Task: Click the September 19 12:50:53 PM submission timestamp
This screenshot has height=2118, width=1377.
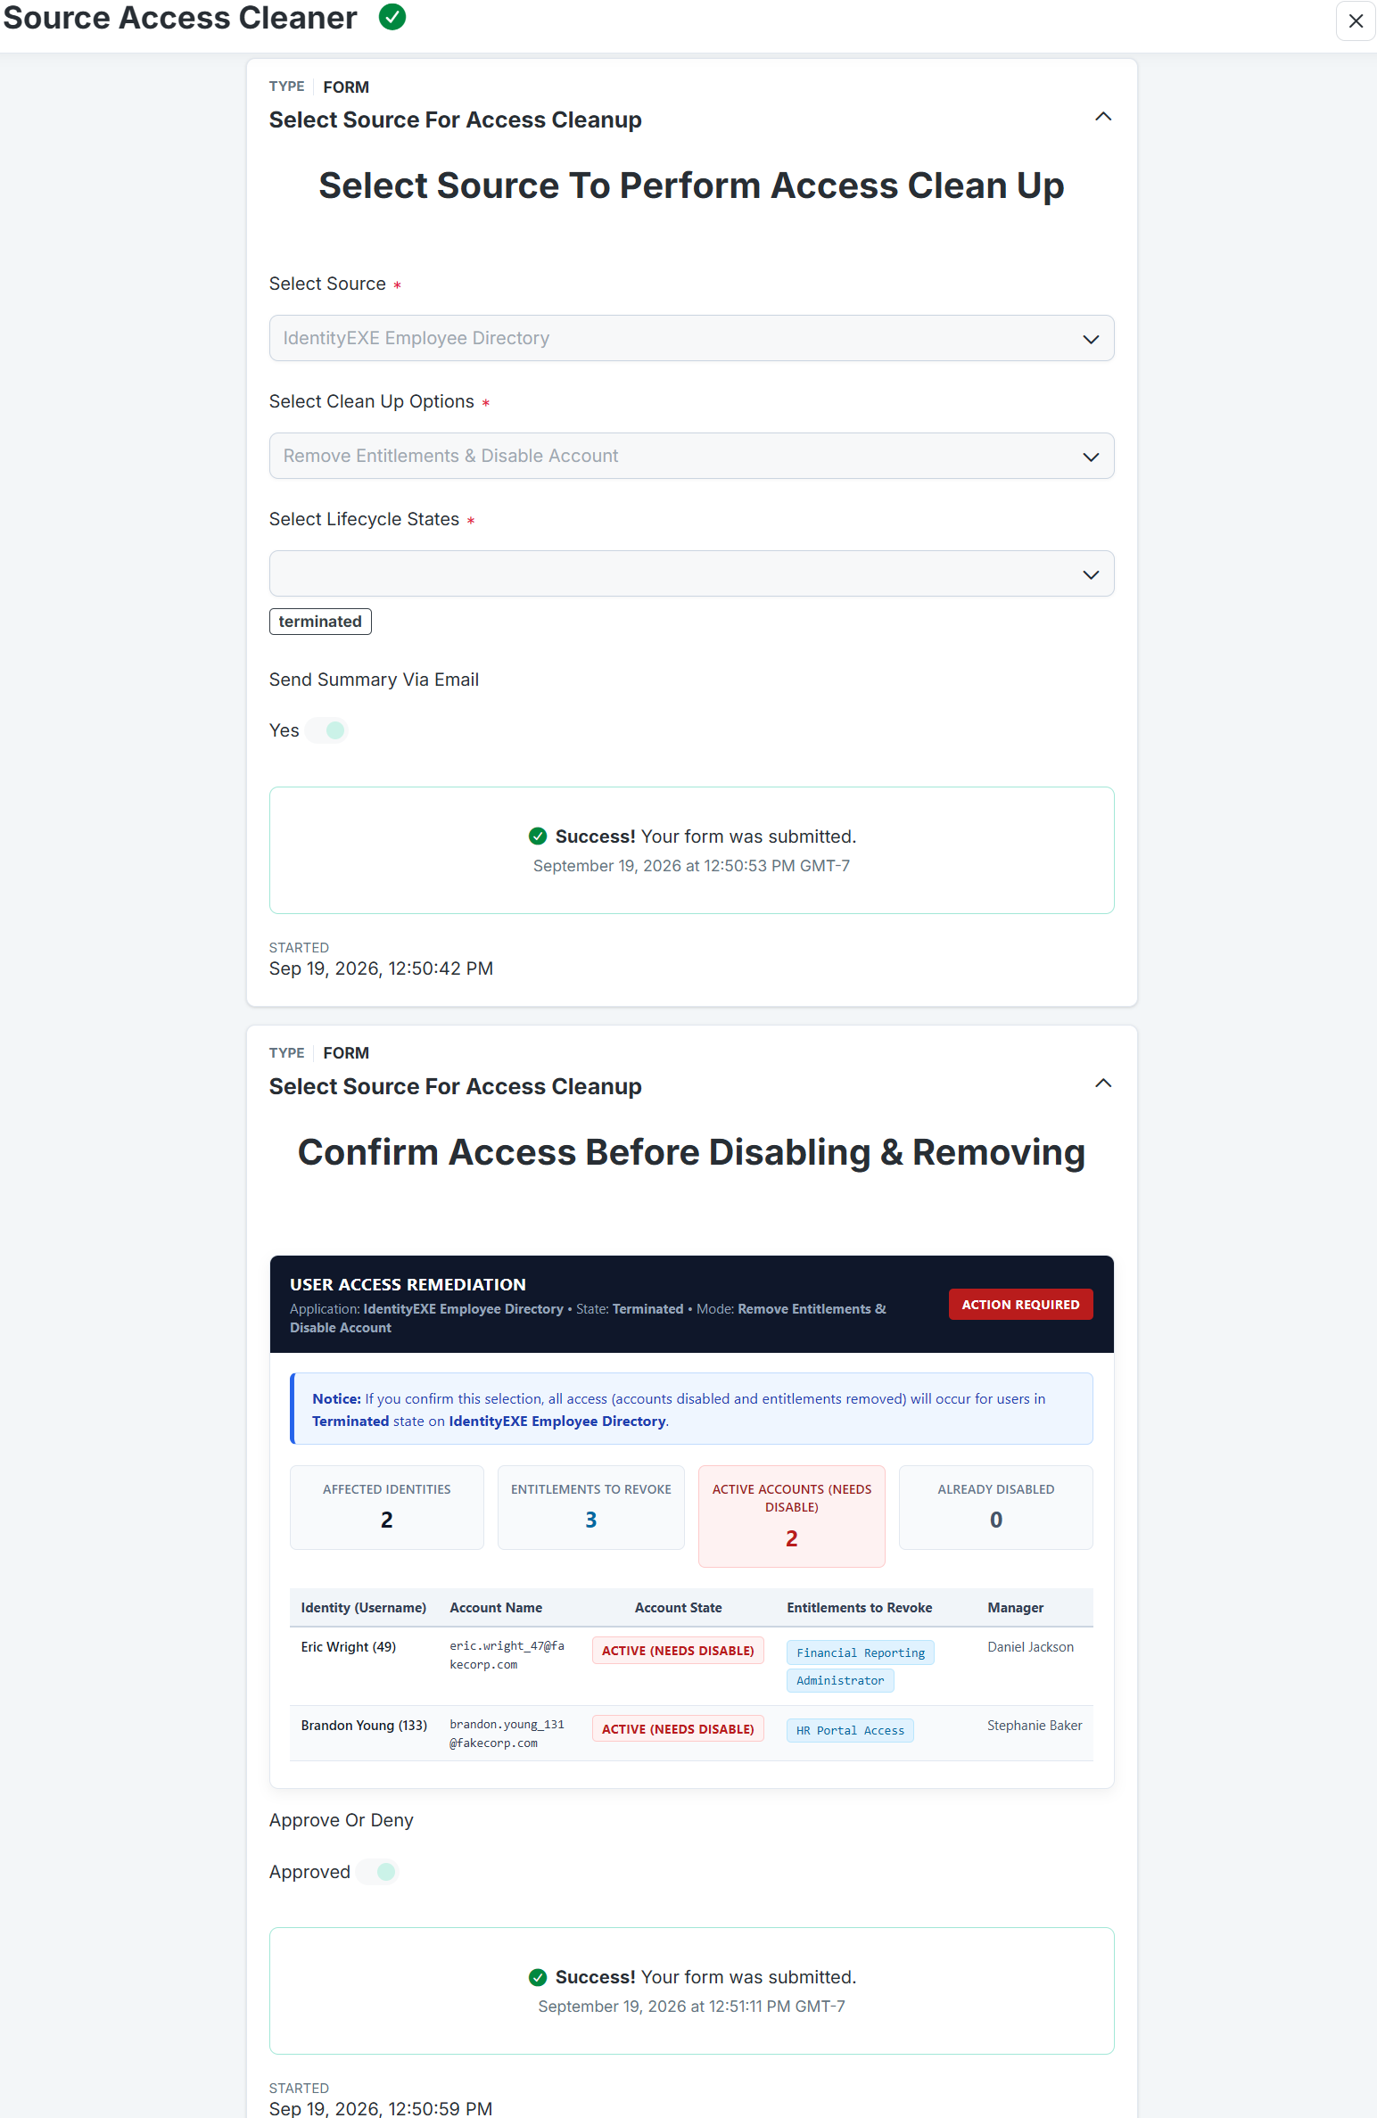Action: point(691,866)
